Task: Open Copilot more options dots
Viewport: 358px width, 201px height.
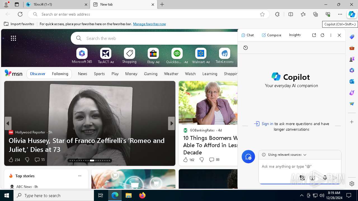Action: 331,35
